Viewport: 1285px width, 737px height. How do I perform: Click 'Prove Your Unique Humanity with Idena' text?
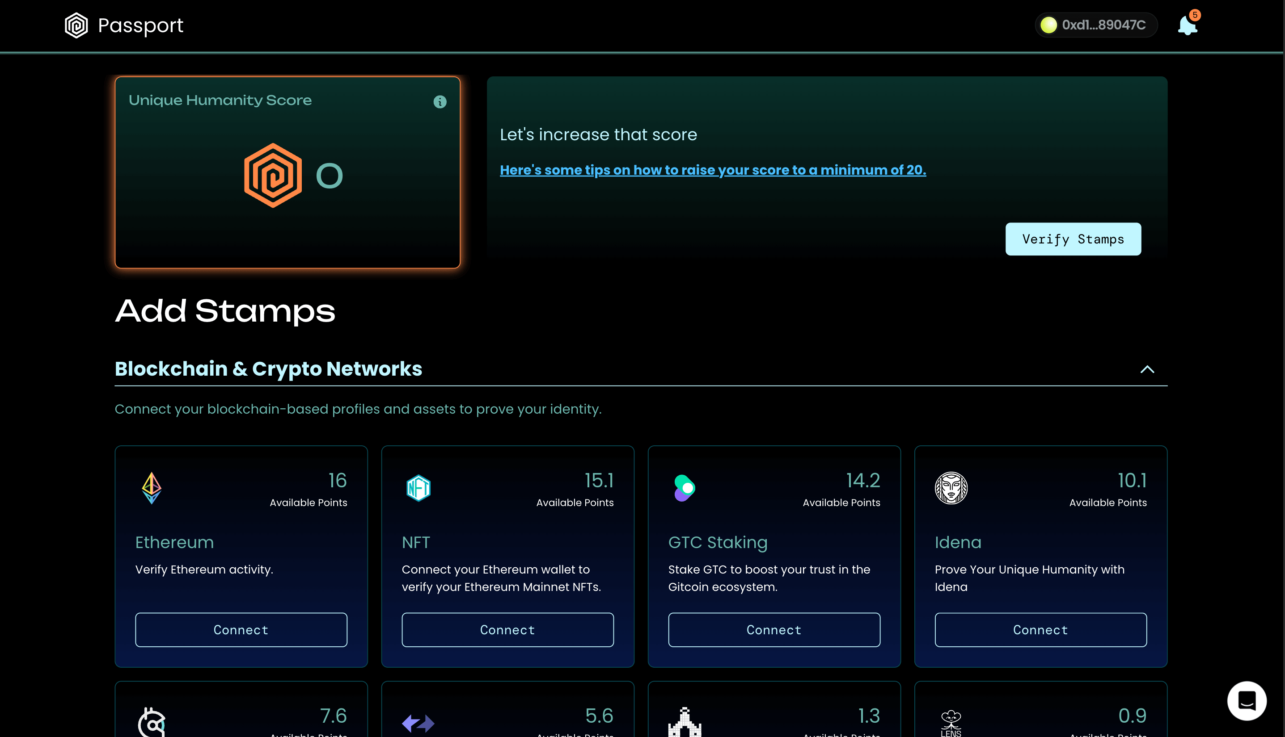(x=1030, y=578)
